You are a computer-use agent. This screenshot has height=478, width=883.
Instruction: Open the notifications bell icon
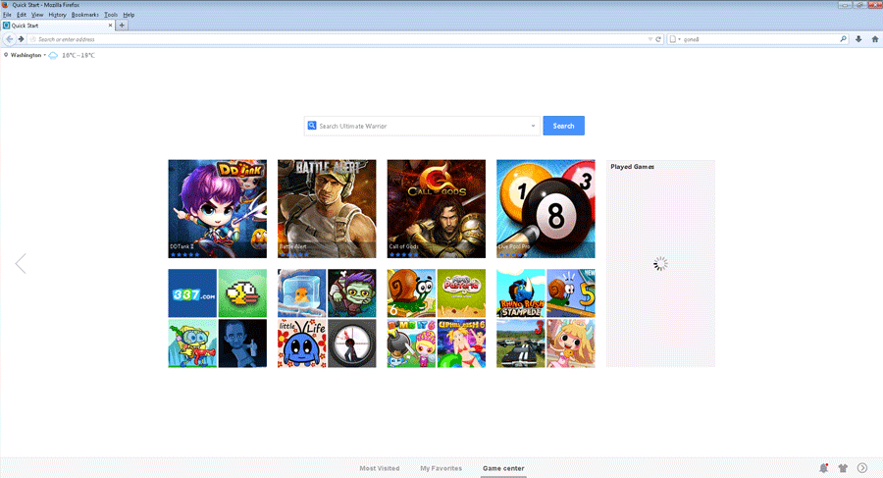(823, 468)
